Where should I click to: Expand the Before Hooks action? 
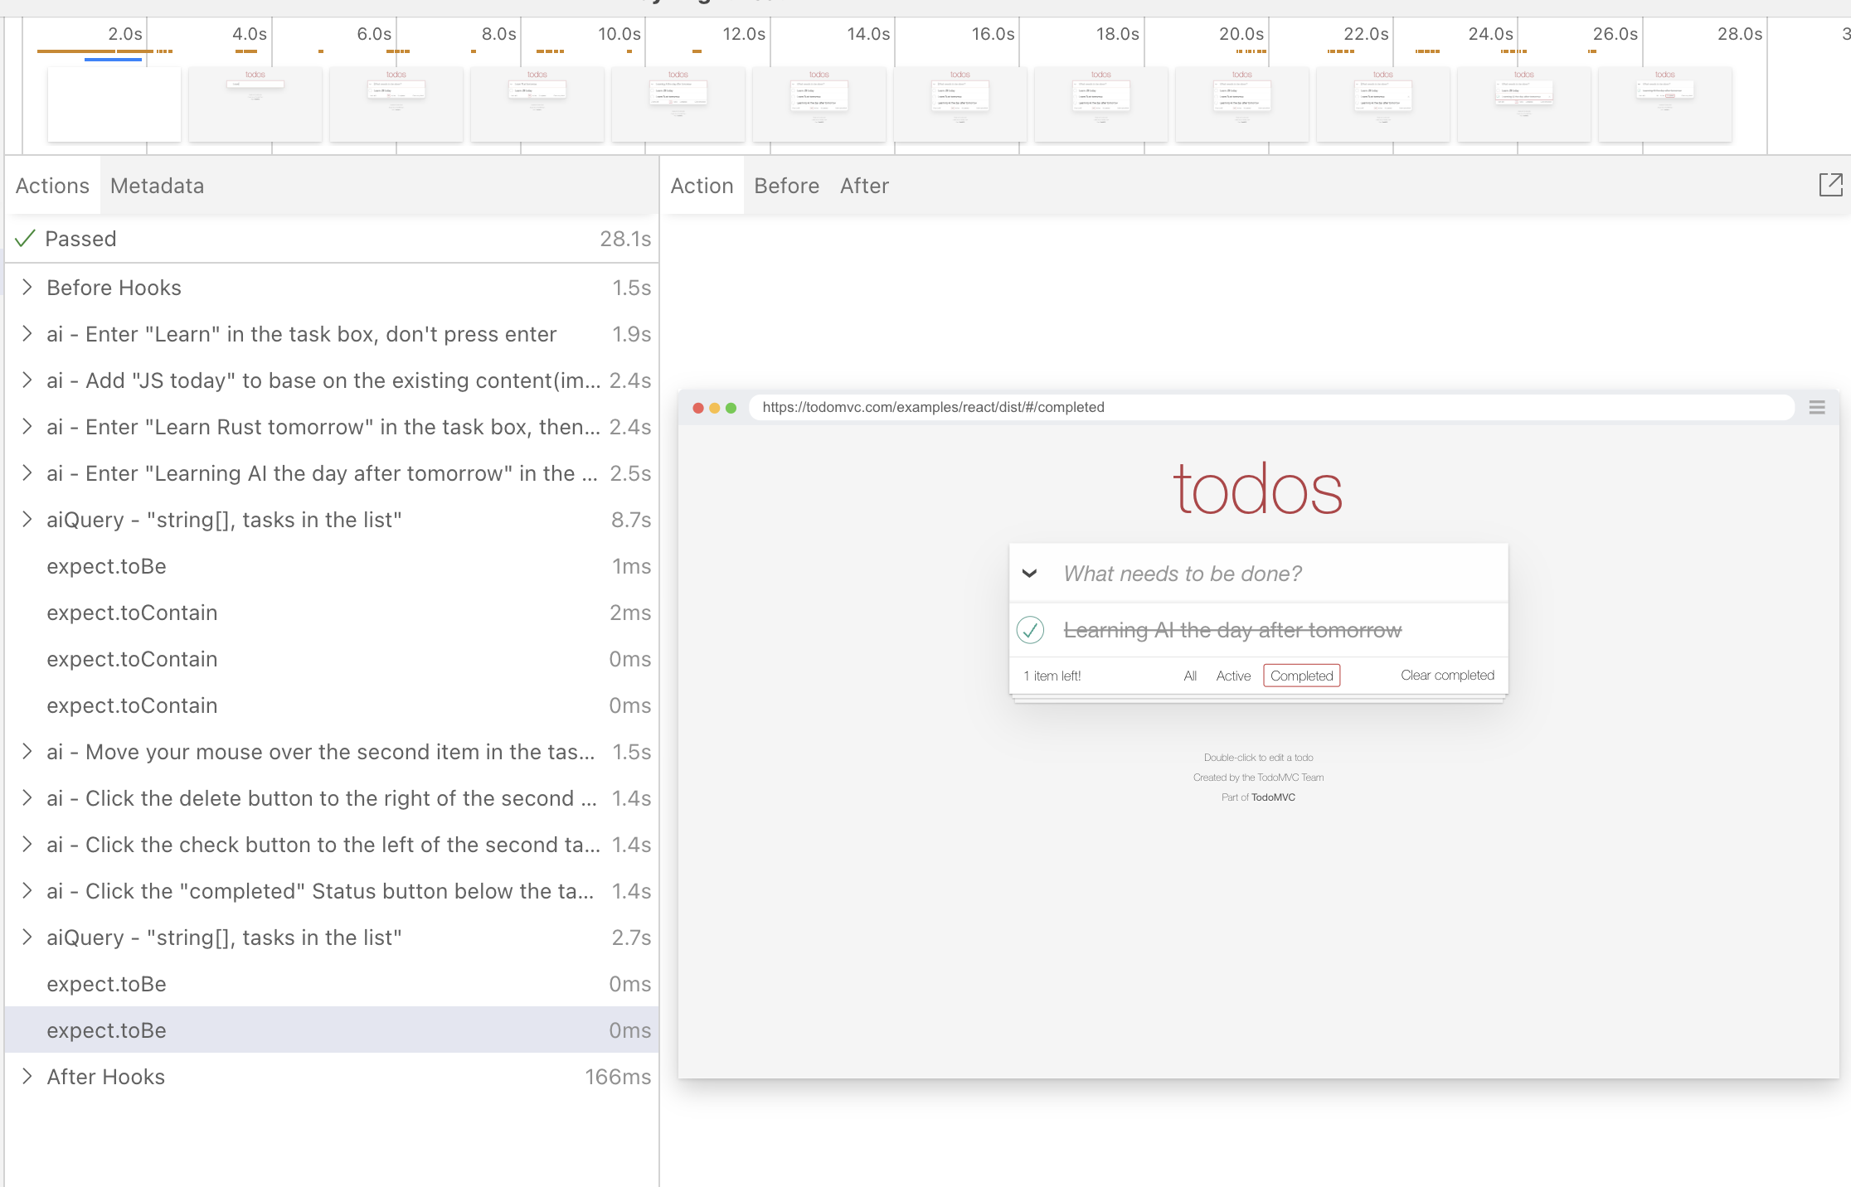click(27, 288)
